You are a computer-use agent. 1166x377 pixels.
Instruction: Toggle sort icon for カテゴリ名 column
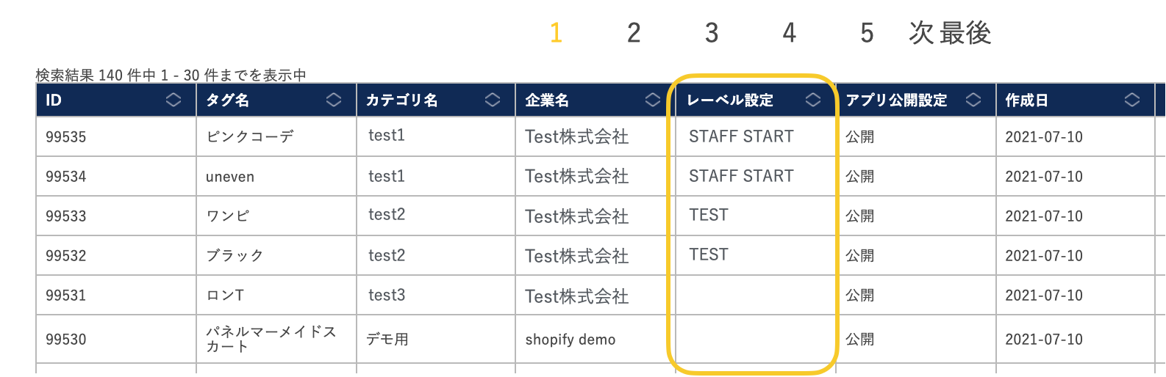coord(493,100)
